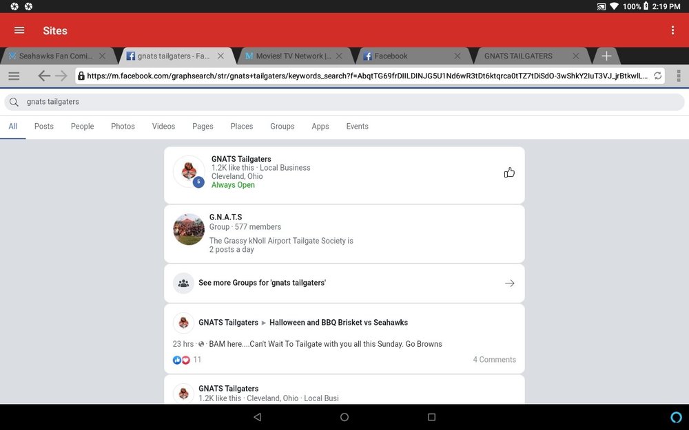The width and height of the screenshot is (689, 430).
Task: Like GNATS Tailgaters page thumbs-up
Action: pyautogui.click(x=509, y=173)
